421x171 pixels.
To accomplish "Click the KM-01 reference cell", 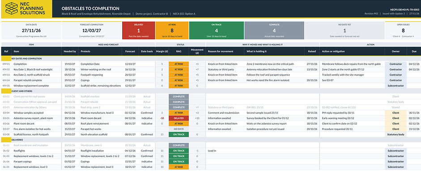I will click(x=6, y=64).
